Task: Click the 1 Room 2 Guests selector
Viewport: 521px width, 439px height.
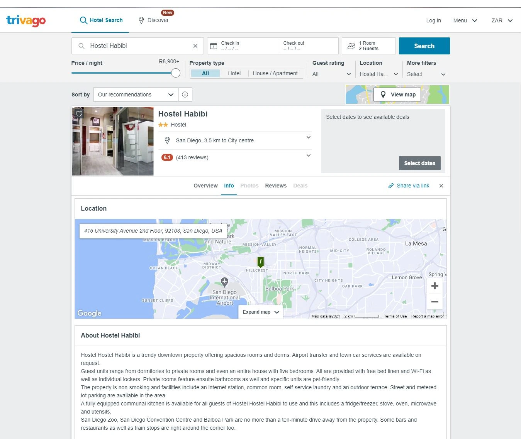Action: click(x=369, y=46)
